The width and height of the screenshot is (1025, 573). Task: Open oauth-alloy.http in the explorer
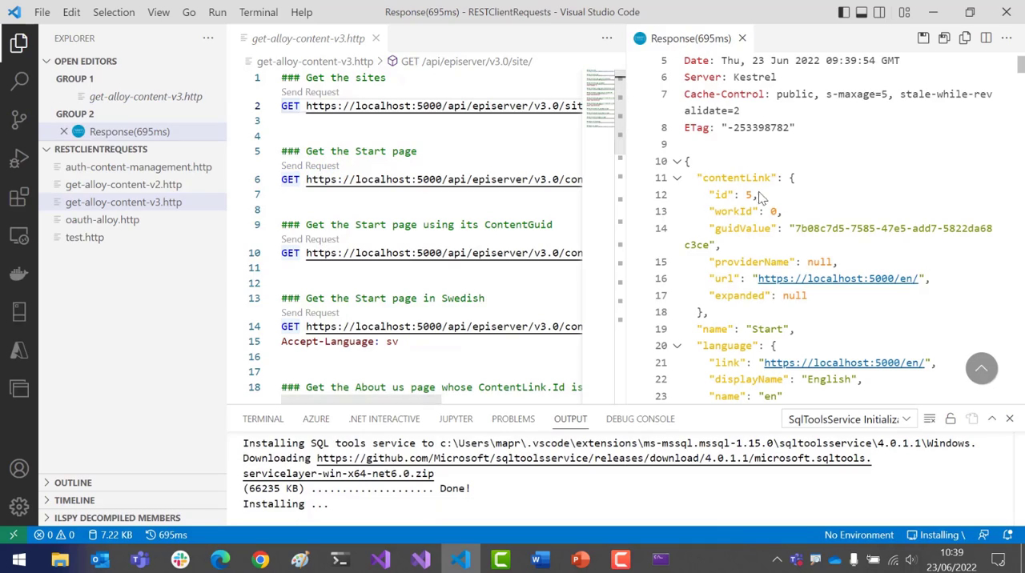(102, 219)
